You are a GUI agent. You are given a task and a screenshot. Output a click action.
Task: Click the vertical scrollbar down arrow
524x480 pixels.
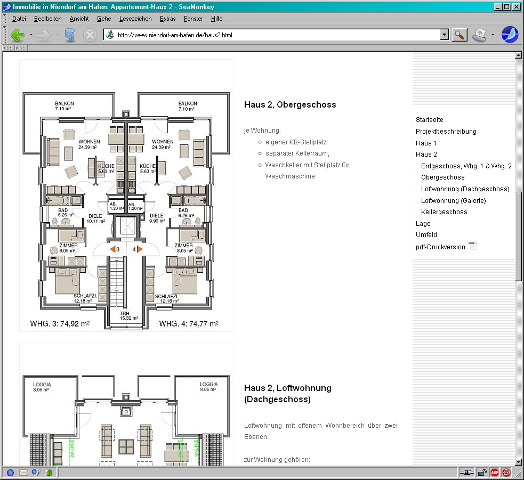(x=518, y=462)
